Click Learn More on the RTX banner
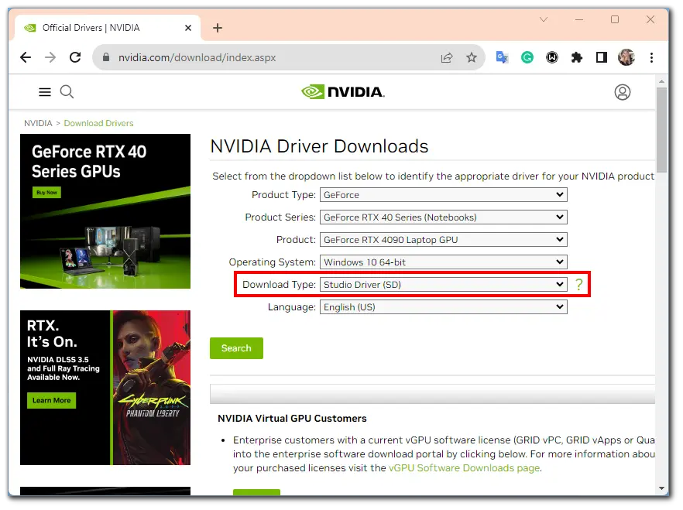Screen dimensions: 683x510 (x=51, y=400)
